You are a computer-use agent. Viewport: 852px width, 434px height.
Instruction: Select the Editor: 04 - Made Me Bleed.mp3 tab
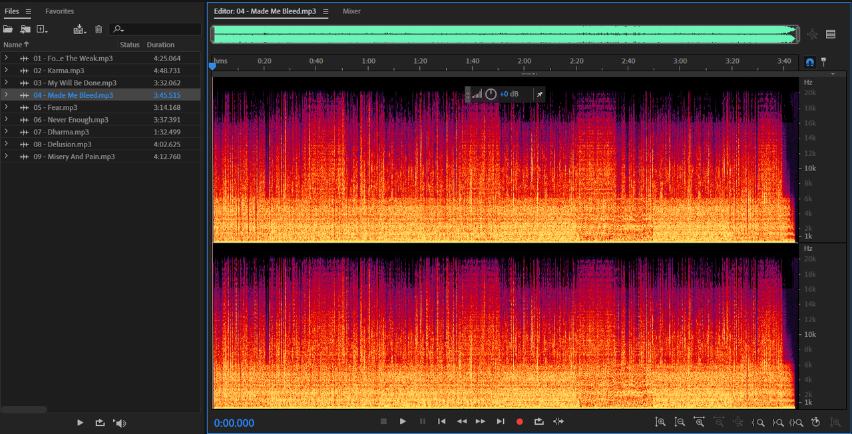click(265, 11)
